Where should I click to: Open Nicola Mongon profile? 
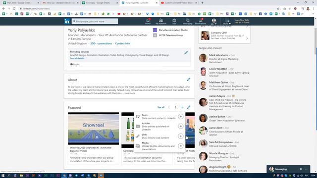click(218, 153)
